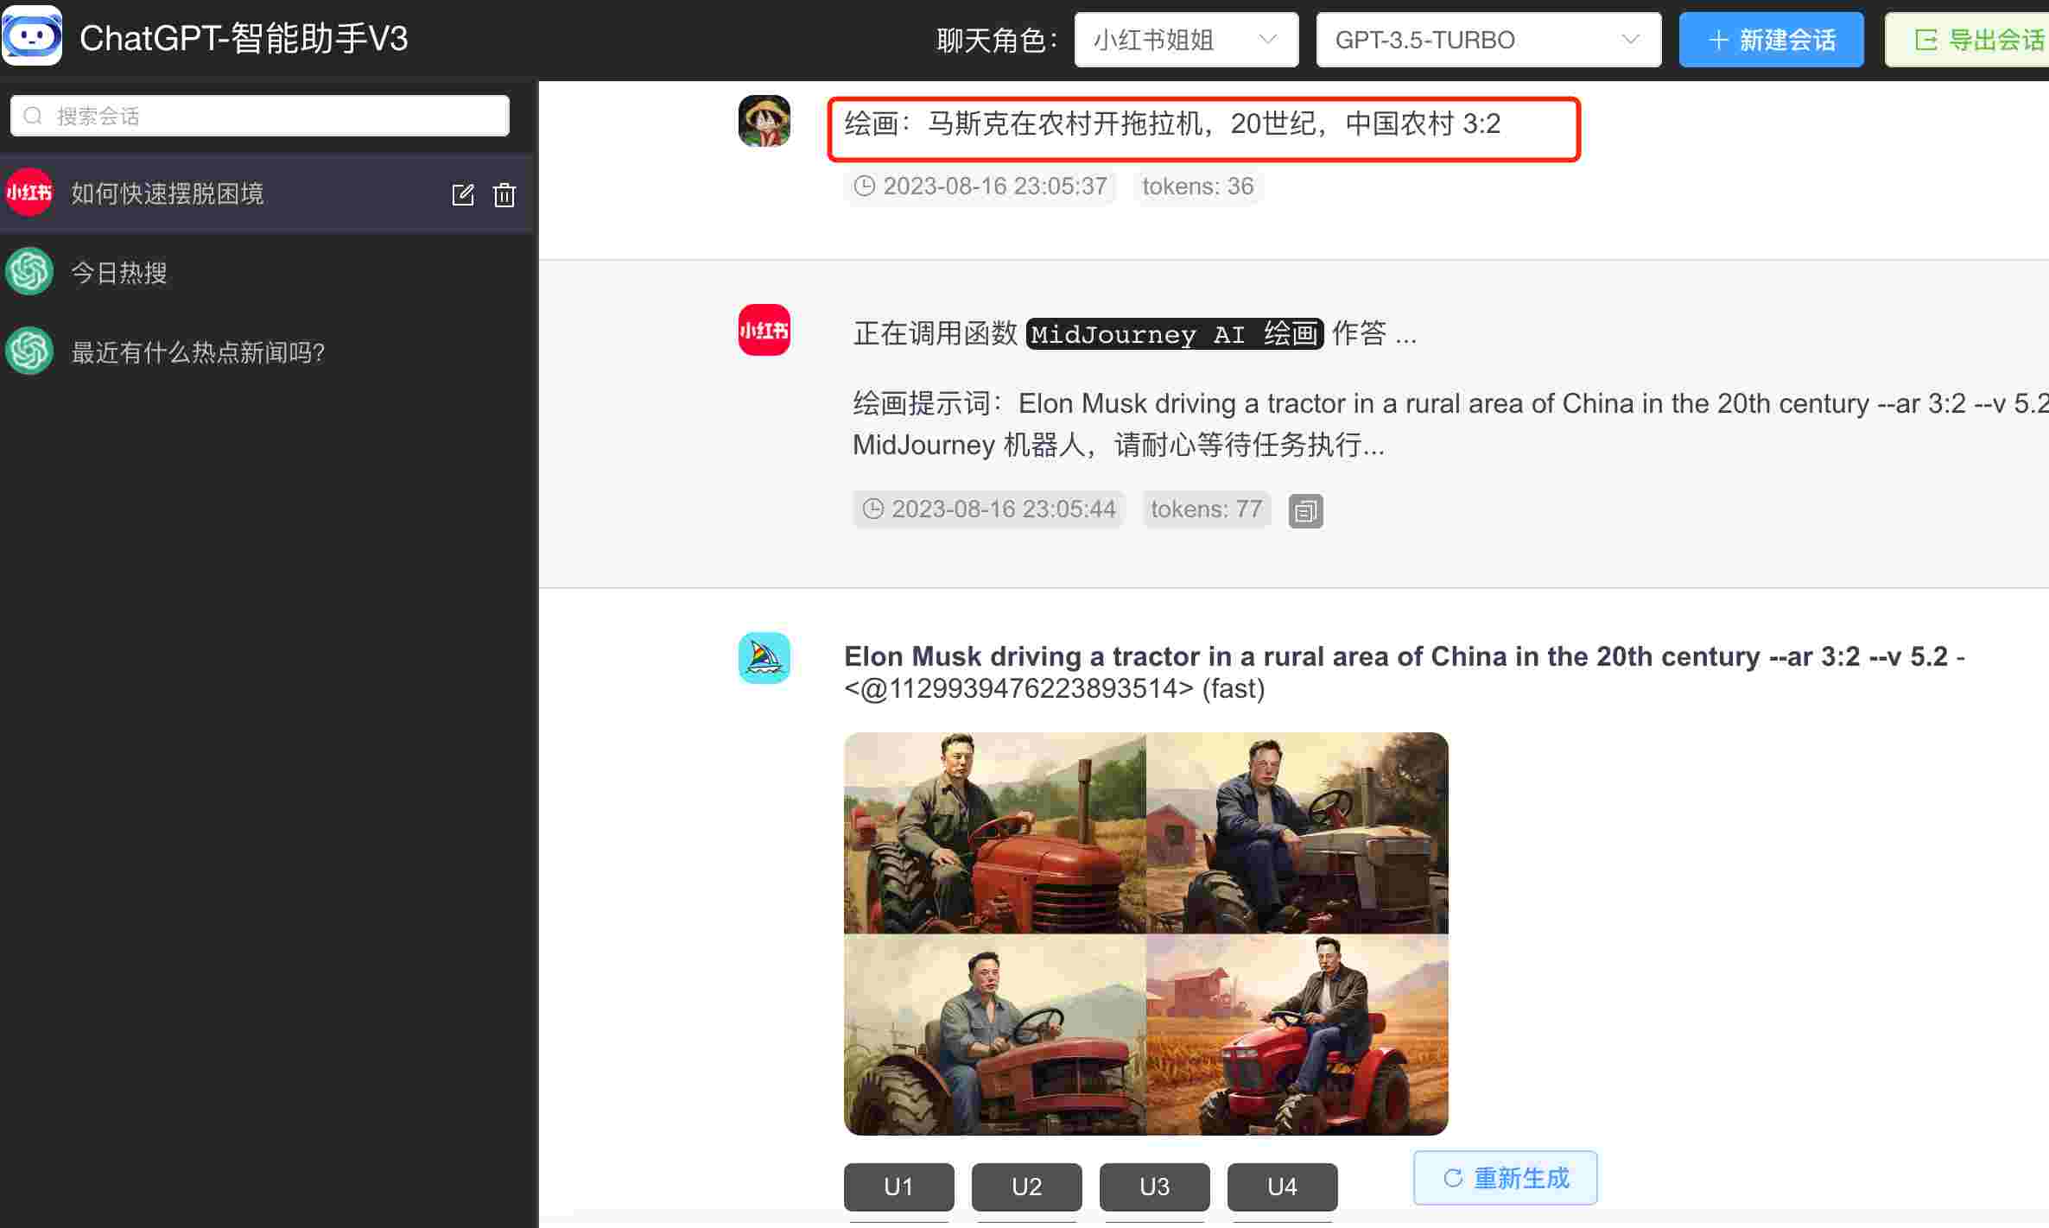This screenshot has width=2049, height=1228.
Task: Click the 搜索会话 search input field
Action: pos(259,116)
